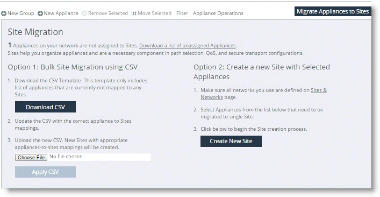This screenshot has height=197, width=380.
Task: Click the Option 1 Bulk Site Migration heading
Action: (x=73, y=67)
